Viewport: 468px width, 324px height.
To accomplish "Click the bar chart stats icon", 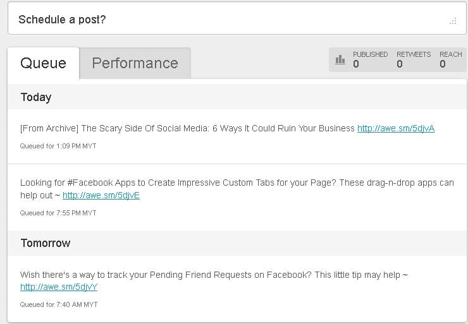I will pos(340,59).
